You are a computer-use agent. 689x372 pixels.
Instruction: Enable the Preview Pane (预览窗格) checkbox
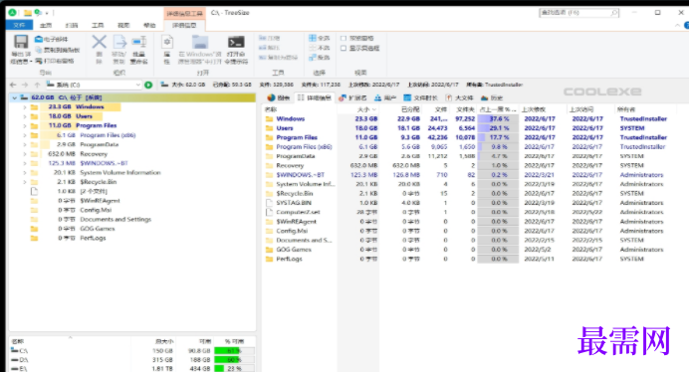tap(344, 38)
